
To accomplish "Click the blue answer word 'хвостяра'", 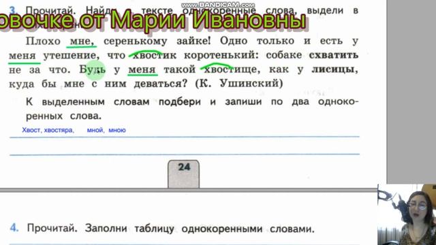I will click(x=59, y=130).
